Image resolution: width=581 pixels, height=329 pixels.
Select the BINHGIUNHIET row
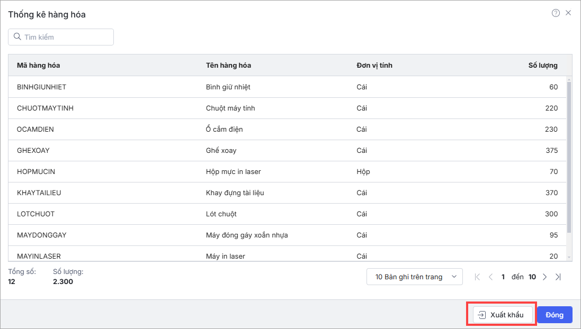click(41, 87)
